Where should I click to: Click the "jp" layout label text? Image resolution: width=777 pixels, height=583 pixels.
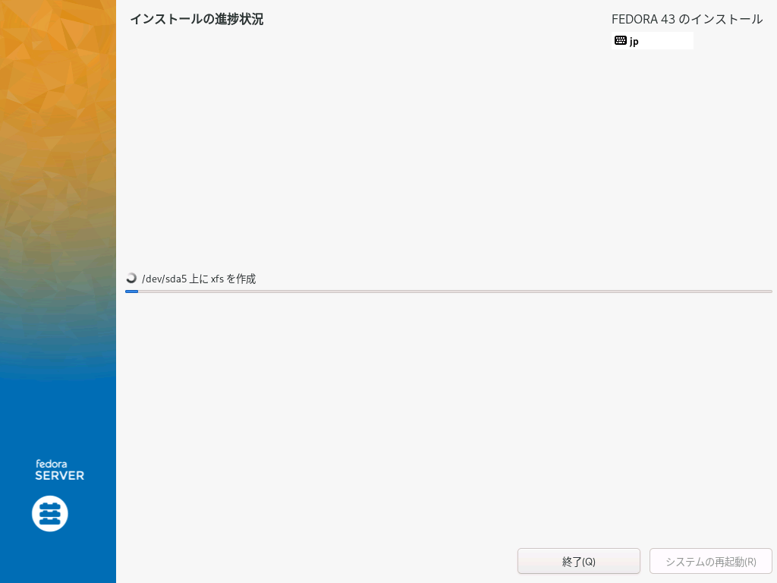point(634,42)
